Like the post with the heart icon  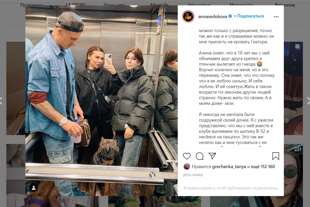[187, 156]
